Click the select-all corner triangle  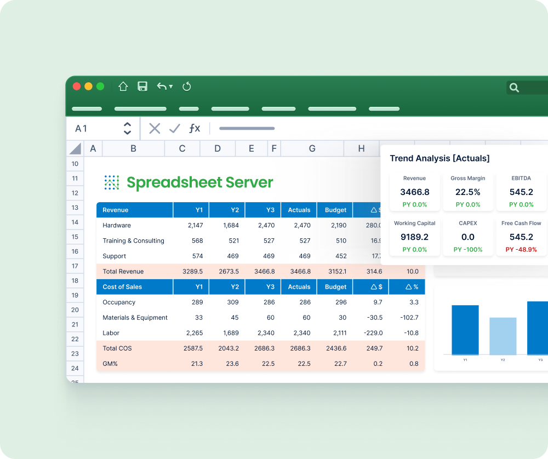pos(75,148)
